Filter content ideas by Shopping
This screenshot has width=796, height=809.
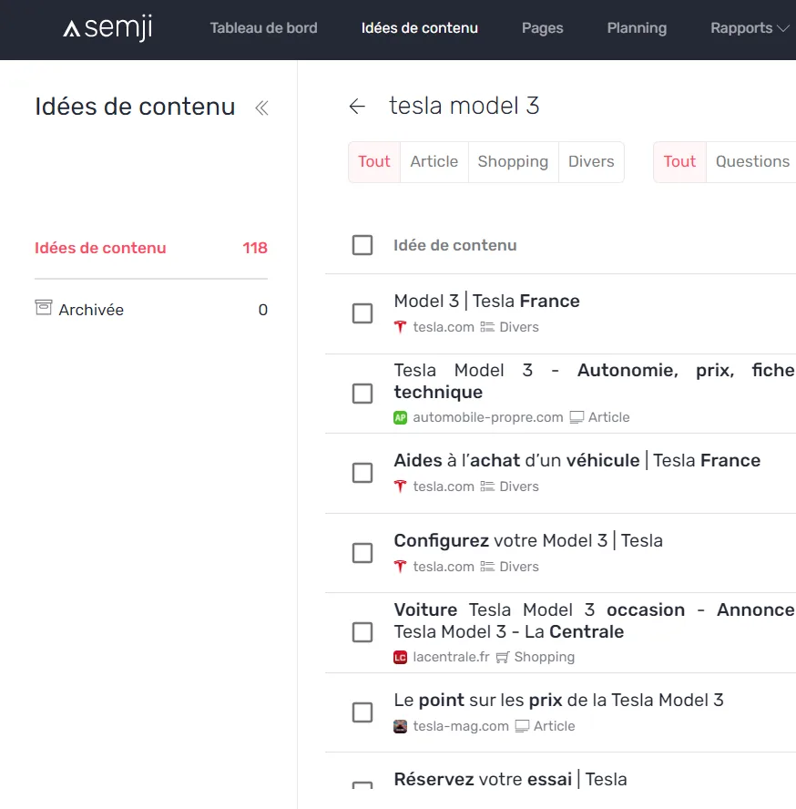[513, 161]
